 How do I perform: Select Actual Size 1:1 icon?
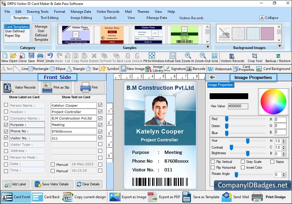coord(173,56)
